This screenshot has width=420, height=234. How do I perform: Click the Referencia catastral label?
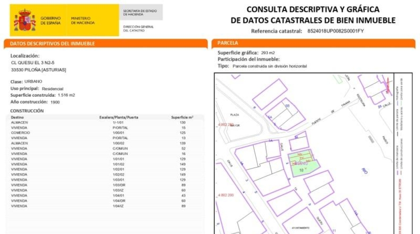click(x=276, y=31)
